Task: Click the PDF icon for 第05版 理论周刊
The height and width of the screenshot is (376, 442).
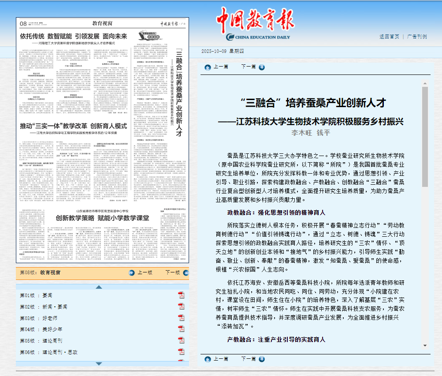Action: [x=181, y=341]
